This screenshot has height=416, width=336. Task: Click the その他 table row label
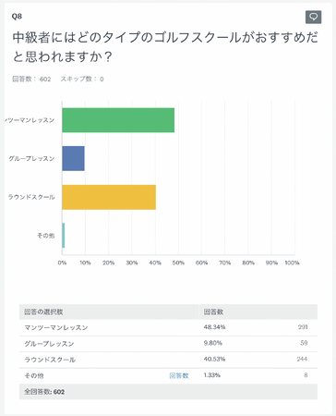34,375
